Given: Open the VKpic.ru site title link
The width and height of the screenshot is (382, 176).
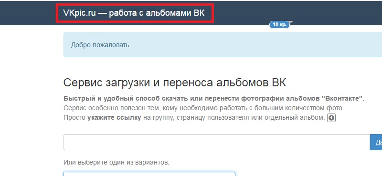Looking at the screenshot, I should tap(134, 13).
